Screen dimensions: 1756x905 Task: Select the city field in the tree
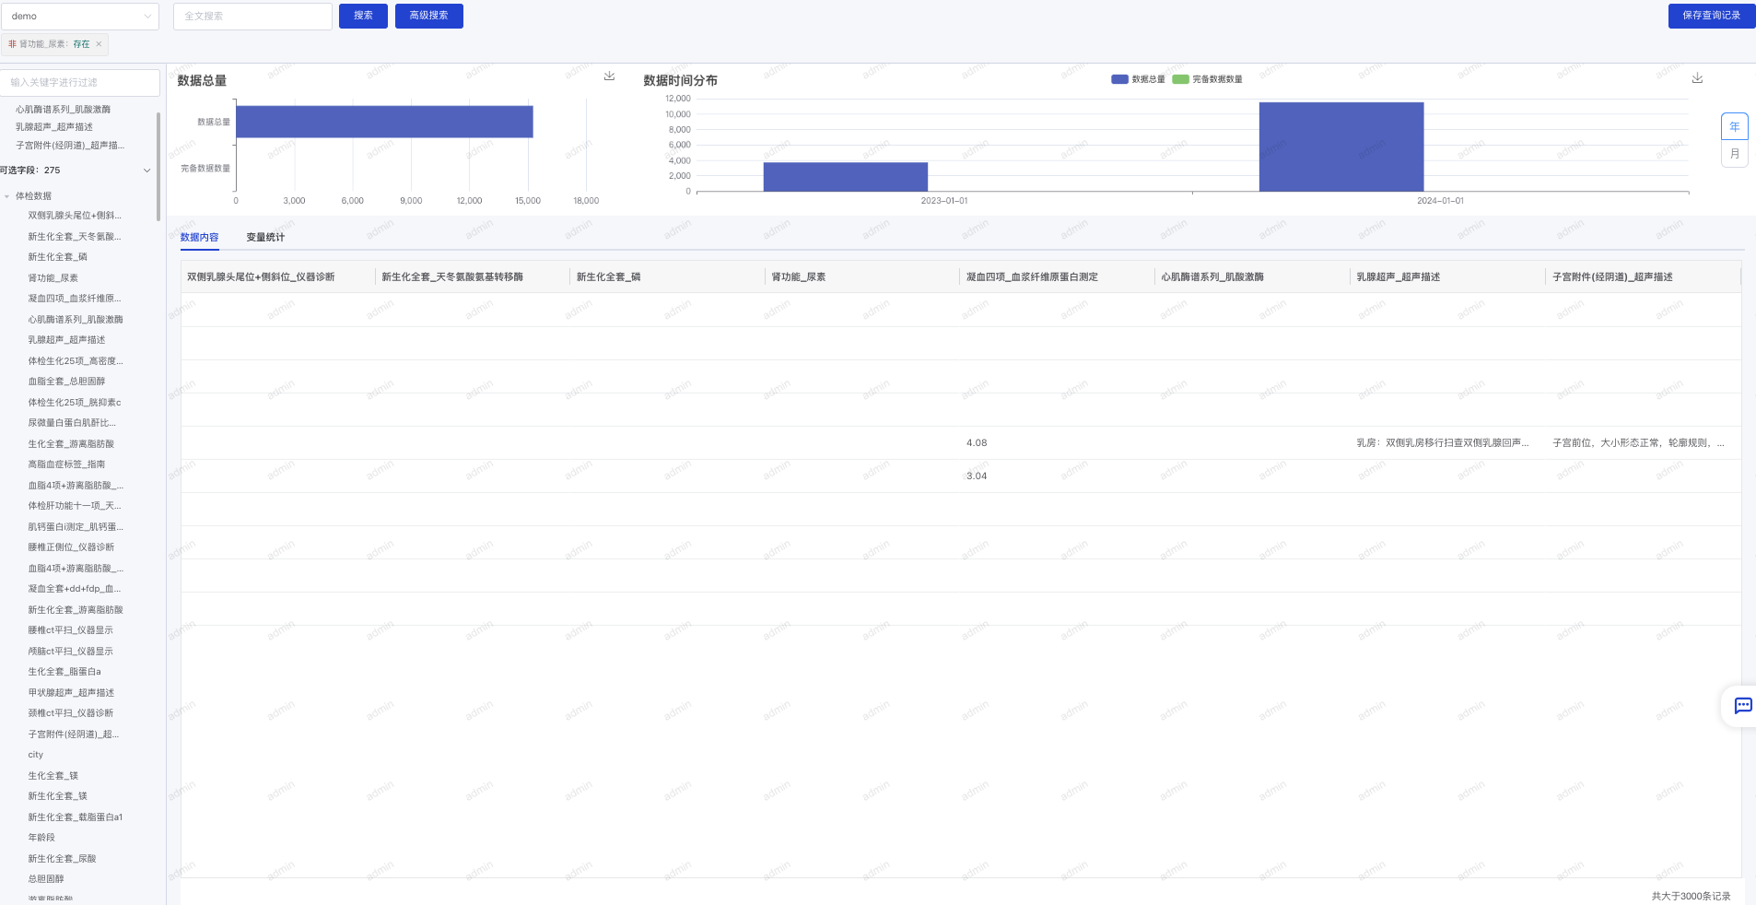click(36, 755)
